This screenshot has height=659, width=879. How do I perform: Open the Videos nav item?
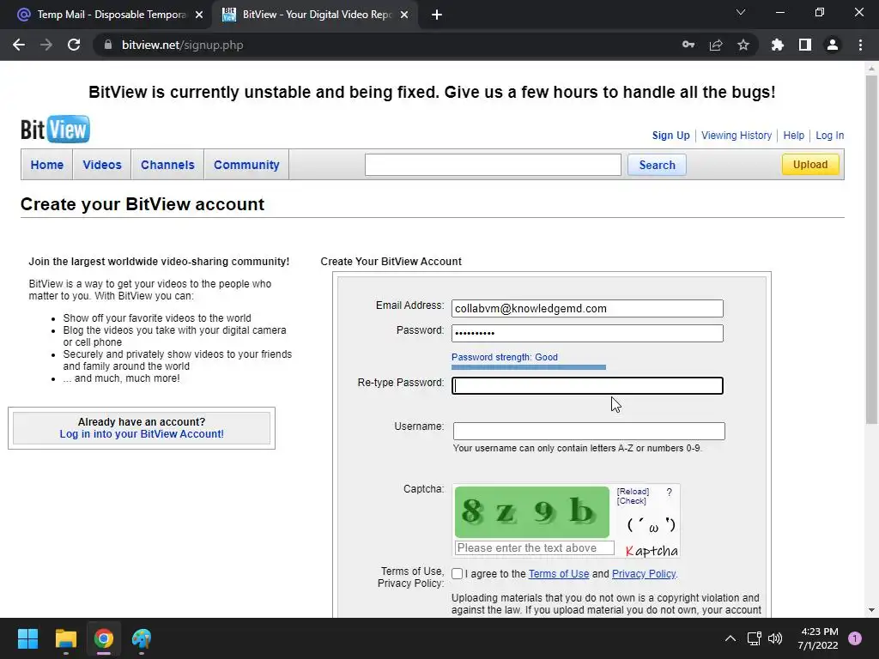pyautogui.click(x=102, y=165)
